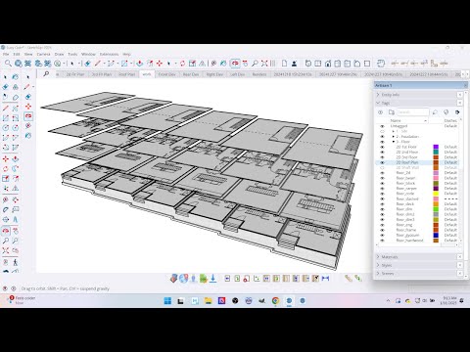Screen dimensions: 470x352
Task: Click the Search magnifier icon in top toolbar
Action: (x=8, y=64)
